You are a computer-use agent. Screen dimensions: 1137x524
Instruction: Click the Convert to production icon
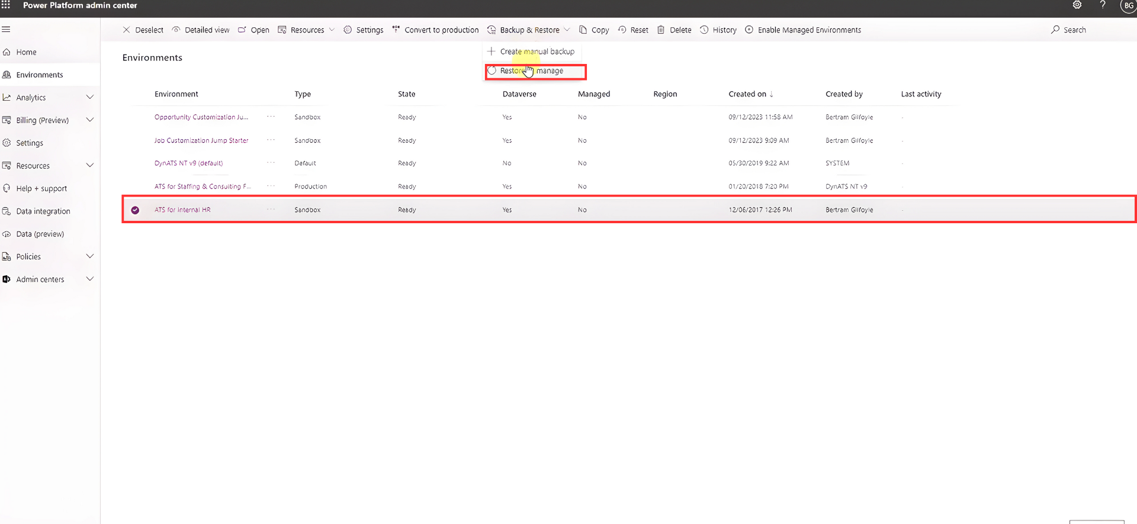coord(396,30)
